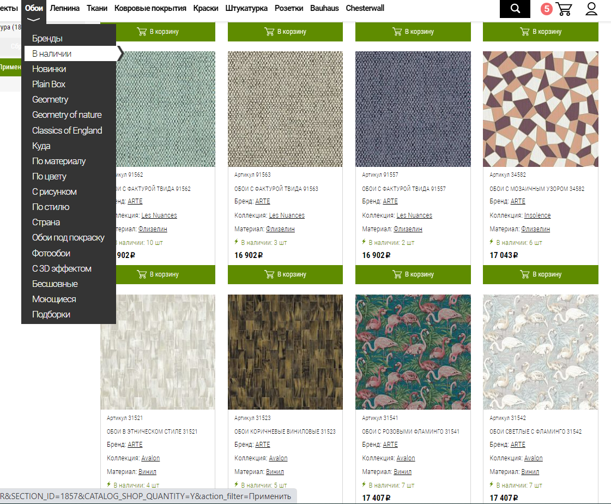Open the mosaic pattern wallpaper image
Viewport: 611px width, 504px height.
(x=540, y=109)
